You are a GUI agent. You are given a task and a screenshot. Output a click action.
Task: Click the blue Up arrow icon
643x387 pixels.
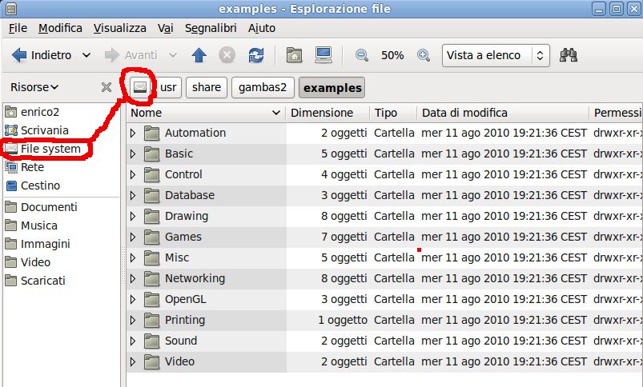(x=199, y=55)
